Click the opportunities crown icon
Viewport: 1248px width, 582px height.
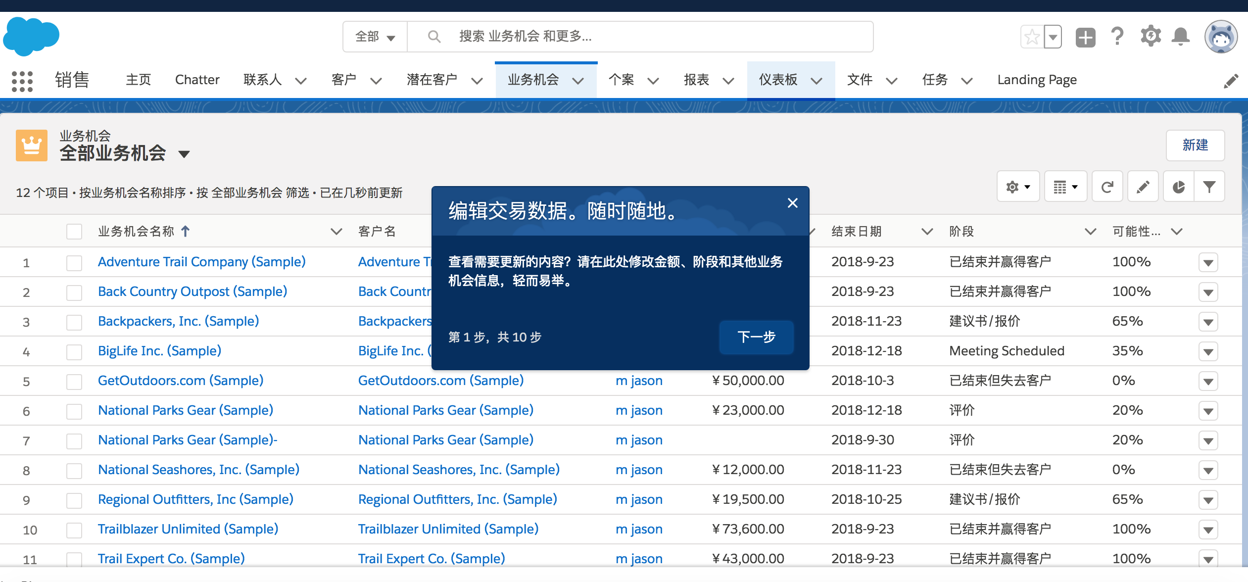pyautogui.click(x=32, y=145)
